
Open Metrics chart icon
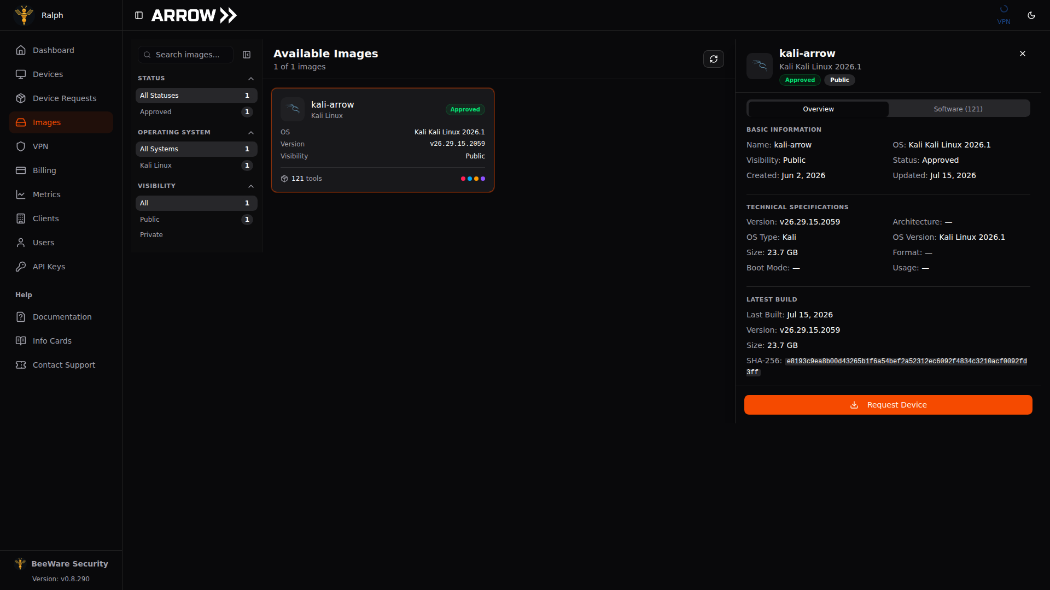click(21, 194)
